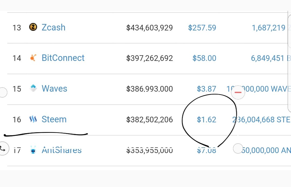
Task: Tap the red minus circle button
Action: click(x=238, y=92)
